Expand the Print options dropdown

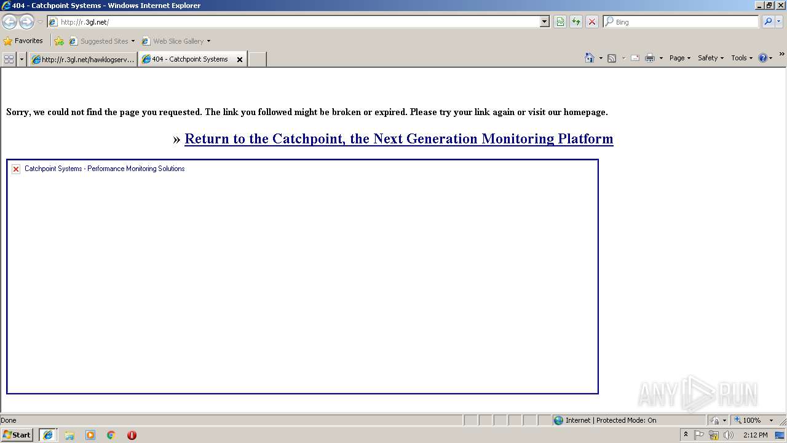point(661,58)
